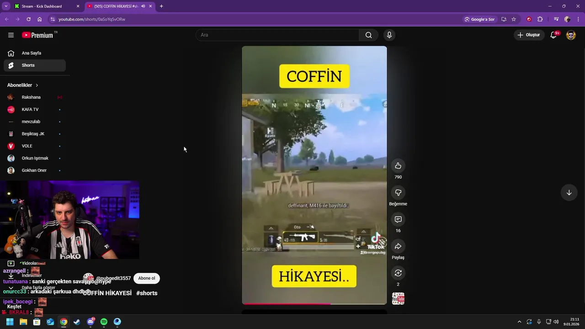This screenshot has width=585, height=329.
Task: Open Beşiktaş JK subscription channel
Action: 35,134
